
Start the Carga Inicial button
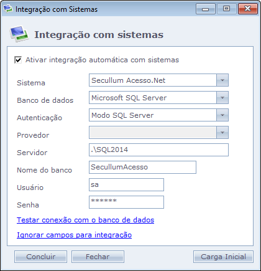point(223,257)
